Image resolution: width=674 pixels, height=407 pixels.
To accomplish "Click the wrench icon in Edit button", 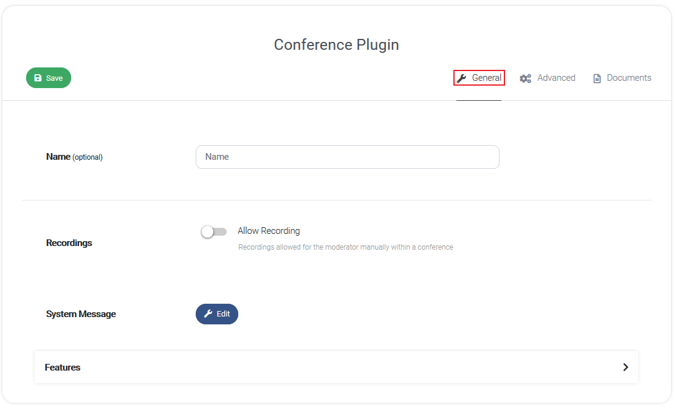I will (x=208, y=313).
